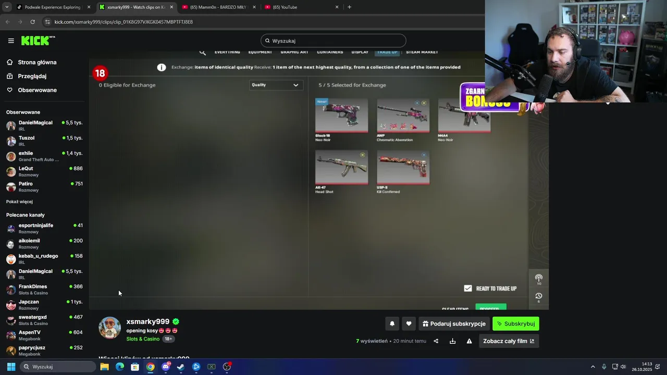Toggle channel notifications bell
This screenshot has width=667, height=375.
(392, 323)
